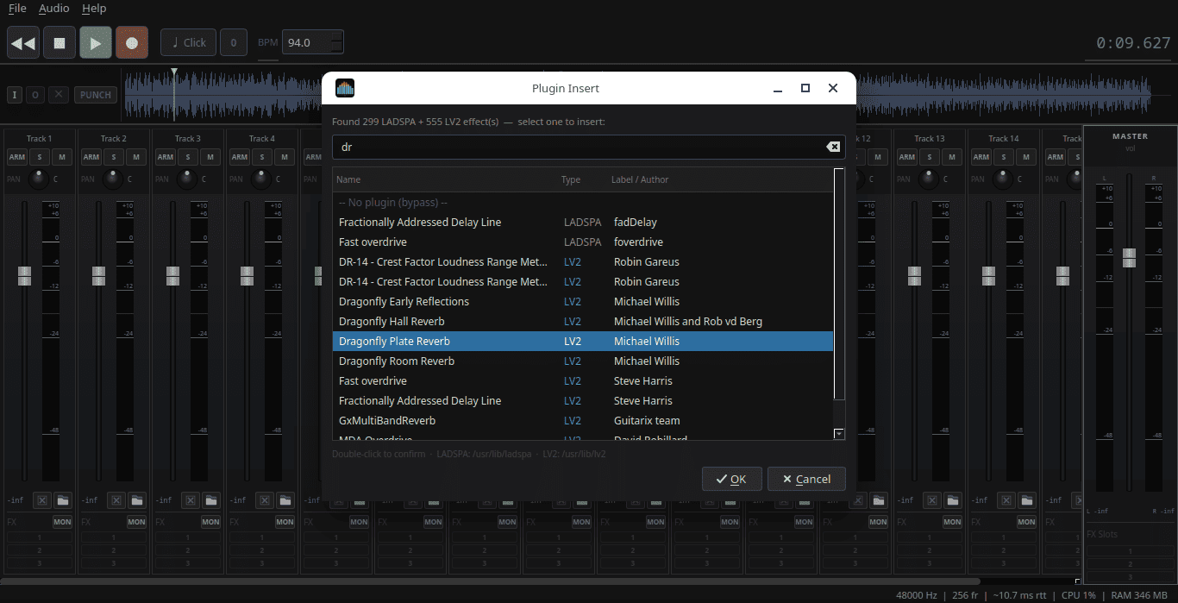Select Dragonfly Plate Reverb plugin
This screenshot has width=1178, height=603.
(x=583, y=342)
